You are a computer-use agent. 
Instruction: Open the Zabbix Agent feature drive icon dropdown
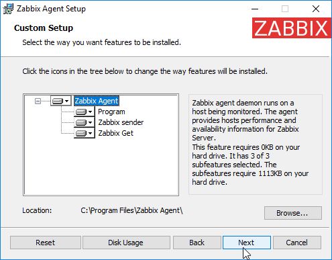61,101
